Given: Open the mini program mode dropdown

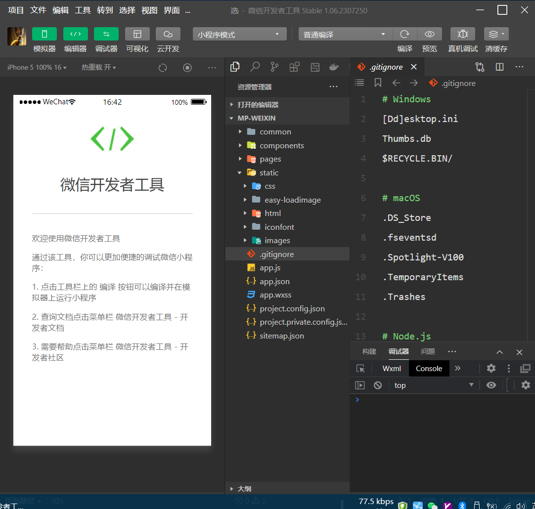Looking at the screenshot, I should [239, 34].
